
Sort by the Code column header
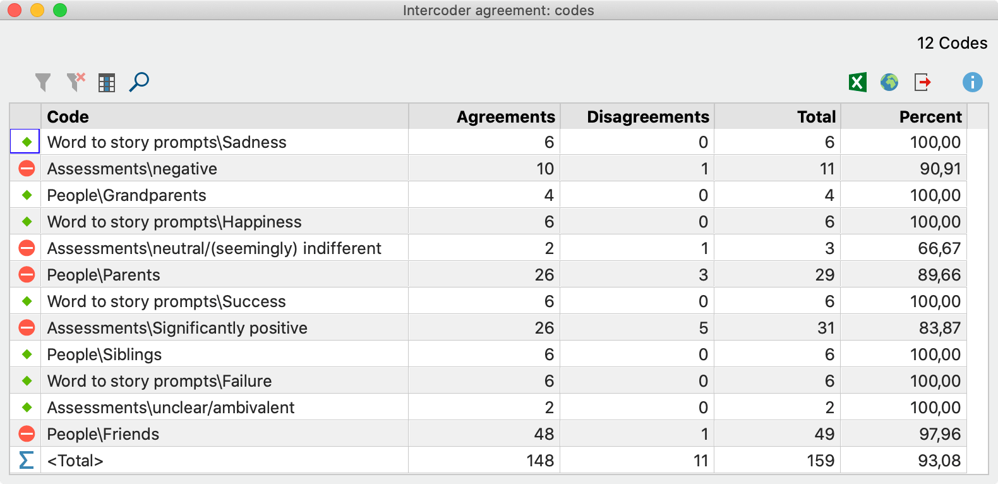point(224,117)
